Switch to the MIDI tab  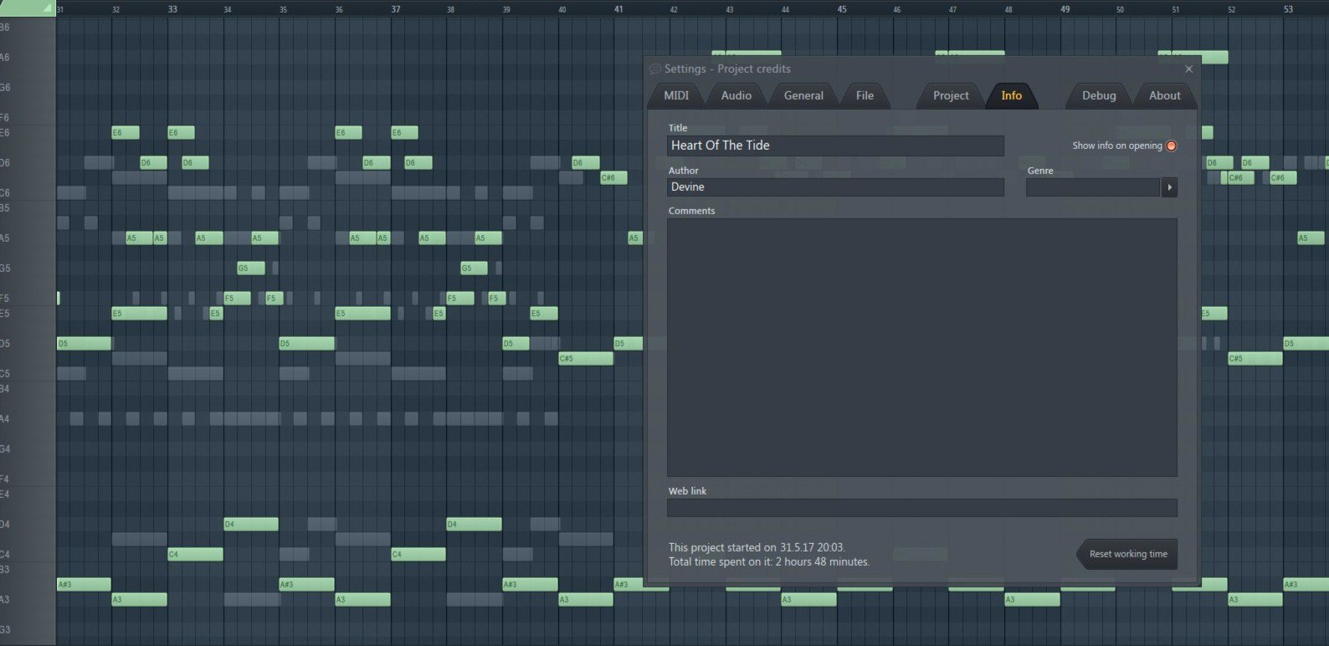pyautogui.click(x=676, y=95)
